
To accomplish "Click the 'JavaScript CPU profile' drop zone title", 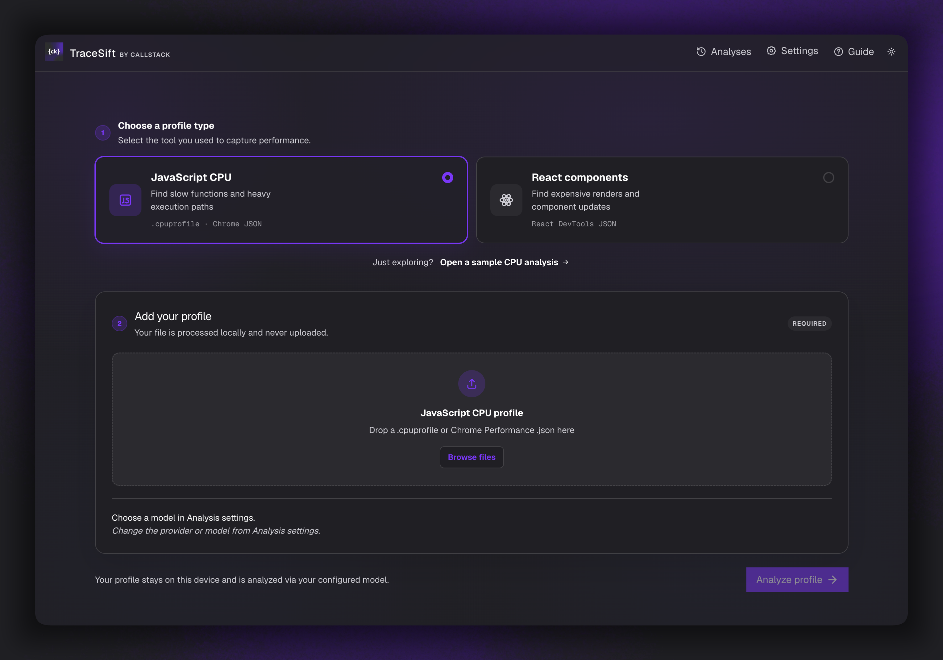I will point(471,413).
